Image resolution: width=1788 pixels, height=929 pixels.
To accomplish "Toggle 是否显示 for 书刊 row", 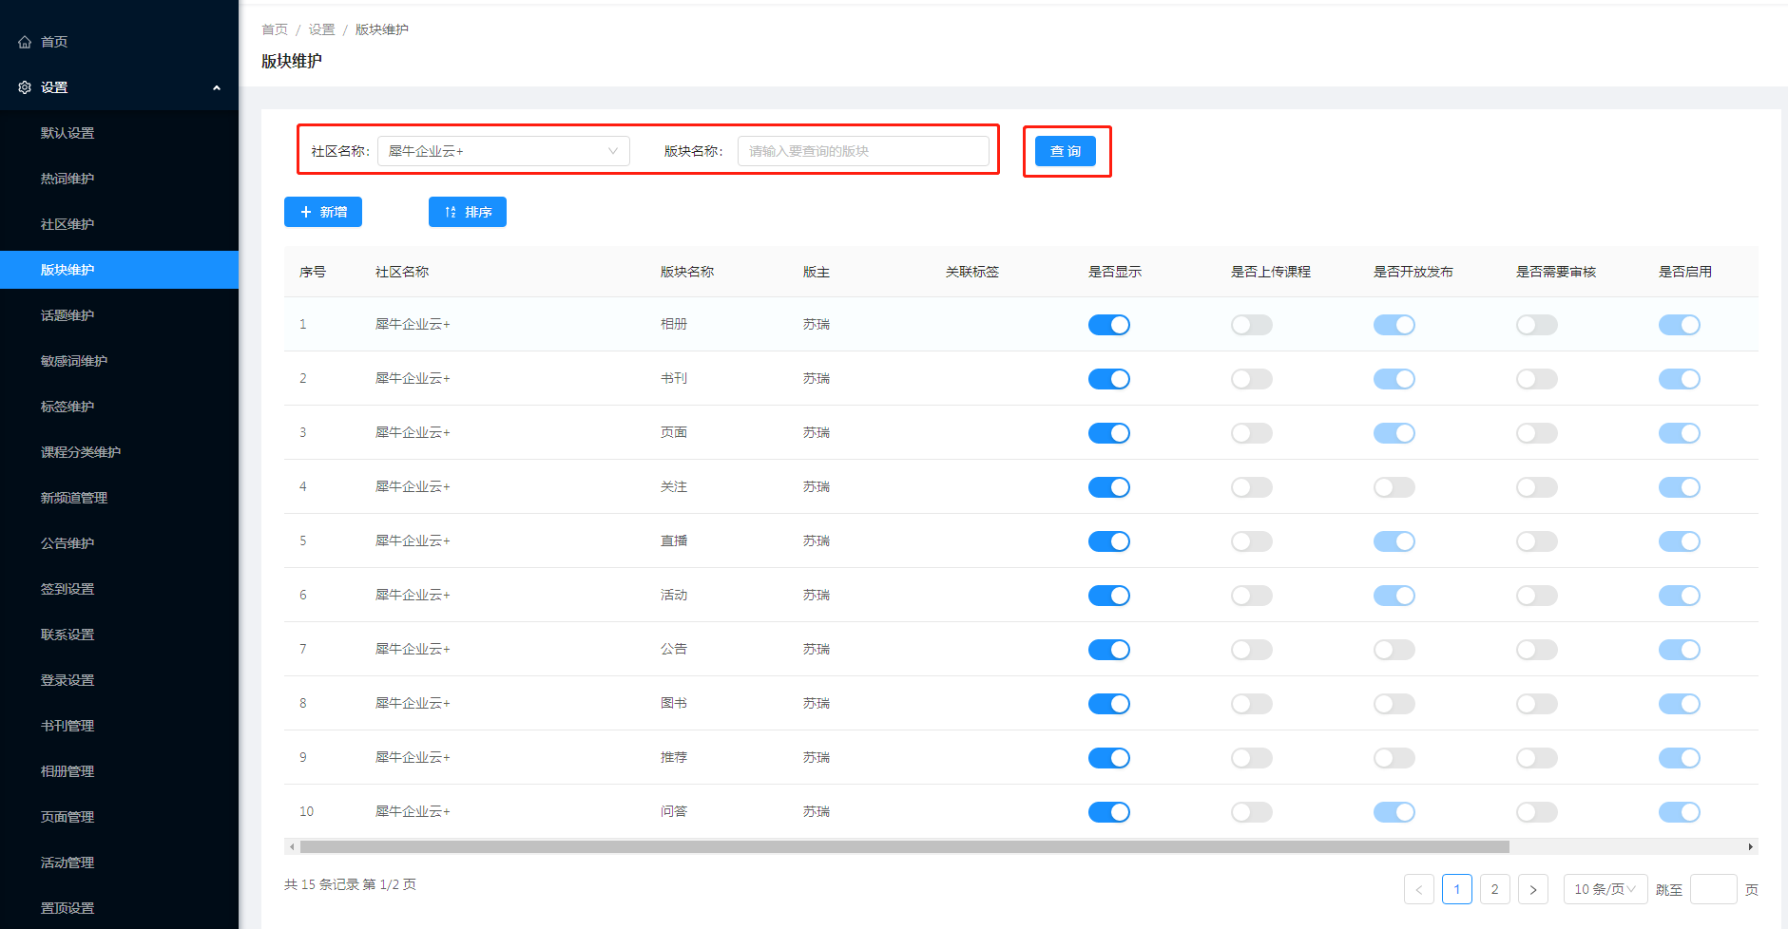I will 1109,379.
